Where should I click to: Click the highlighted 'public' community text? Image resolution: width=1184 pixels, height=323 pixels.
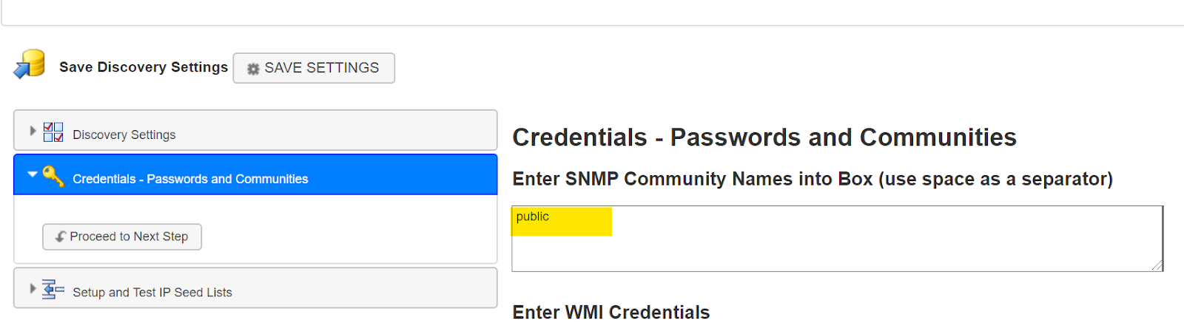(x=533, y=217)
